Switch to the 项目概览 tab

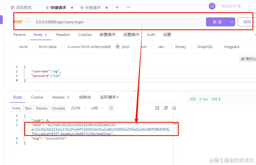[x=21, y=8]
